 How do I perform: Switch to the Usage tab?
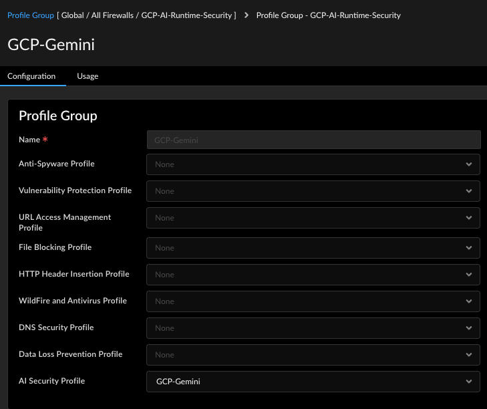click(x=88, y=76)
